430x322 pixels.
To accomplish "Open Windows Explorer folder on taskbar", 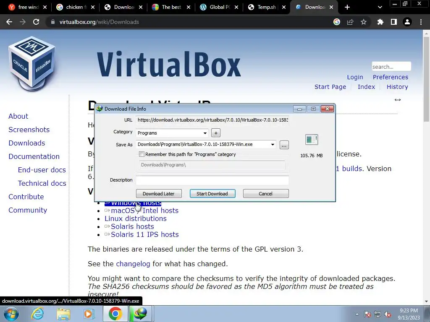I will point(63,314).
